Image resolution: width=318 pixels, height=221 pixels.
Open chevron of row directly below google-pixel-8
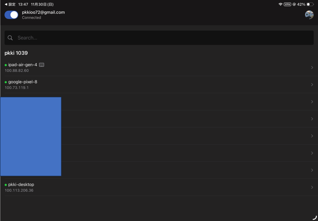coord(312,102)
